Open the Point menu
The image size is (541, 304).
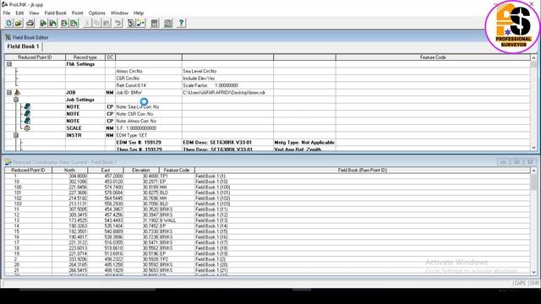click(x=77, y=13)
